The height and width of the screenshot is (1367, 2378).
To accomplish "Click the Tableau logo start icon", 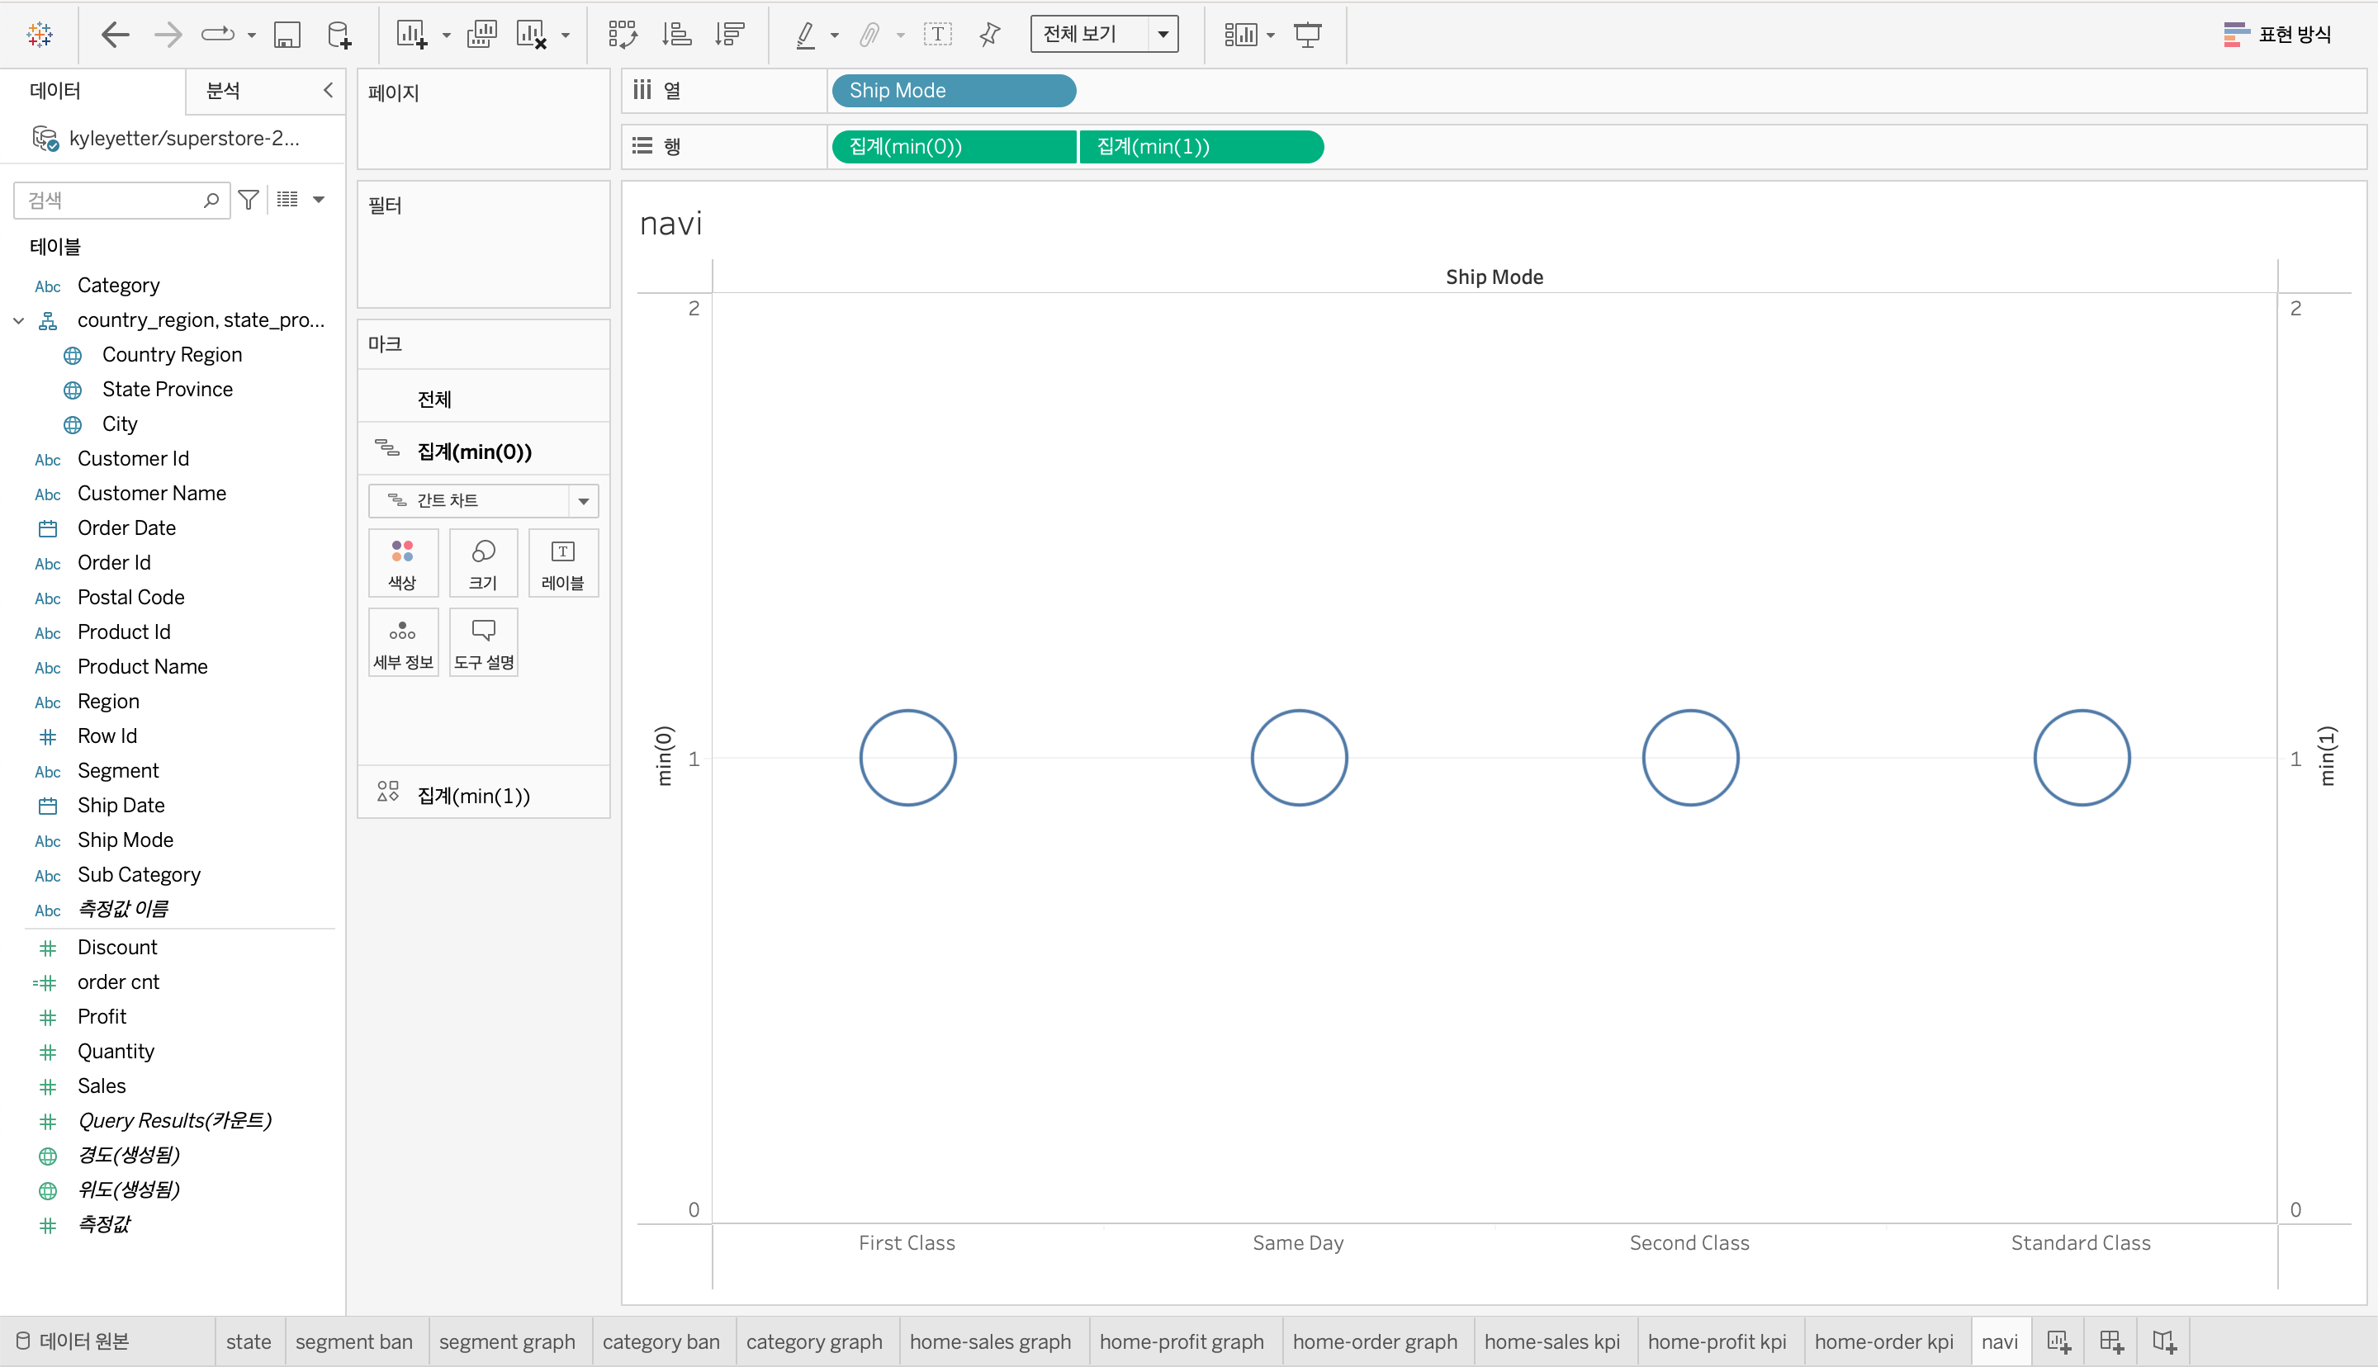I will click(40, 35).
